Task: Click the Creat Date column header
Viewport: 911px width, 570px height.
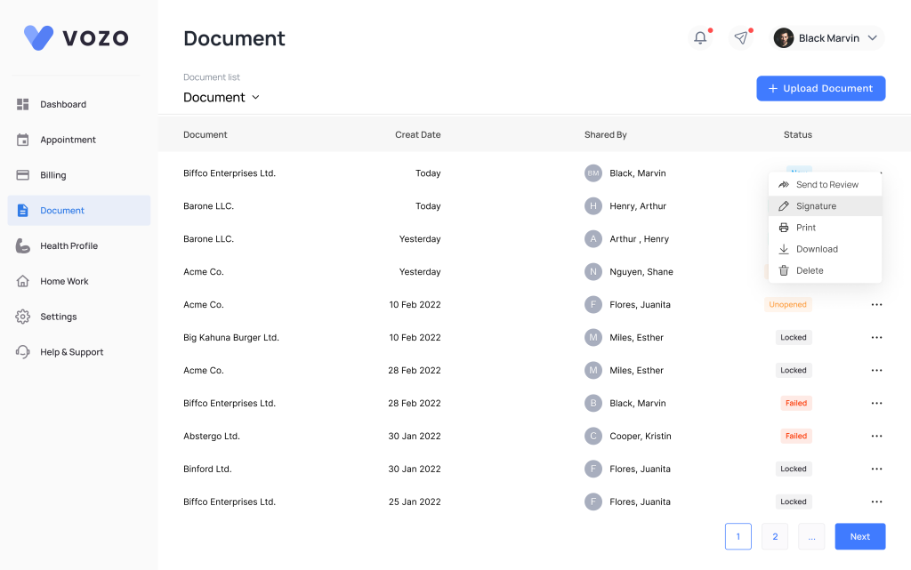Action: click(x=417, y=135)
